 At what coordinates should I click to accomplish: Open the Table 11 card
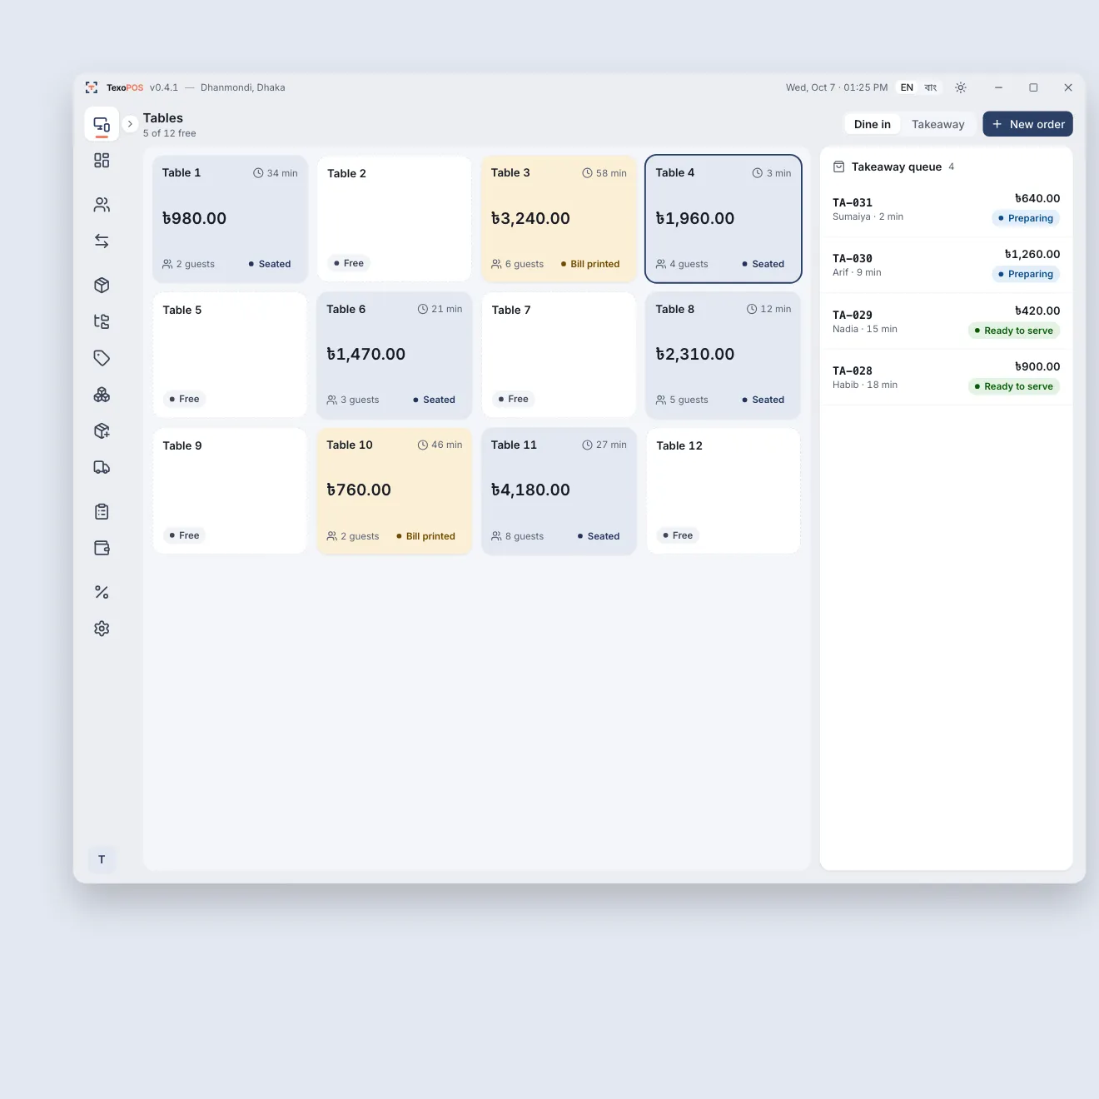click(x=559, y=490)
